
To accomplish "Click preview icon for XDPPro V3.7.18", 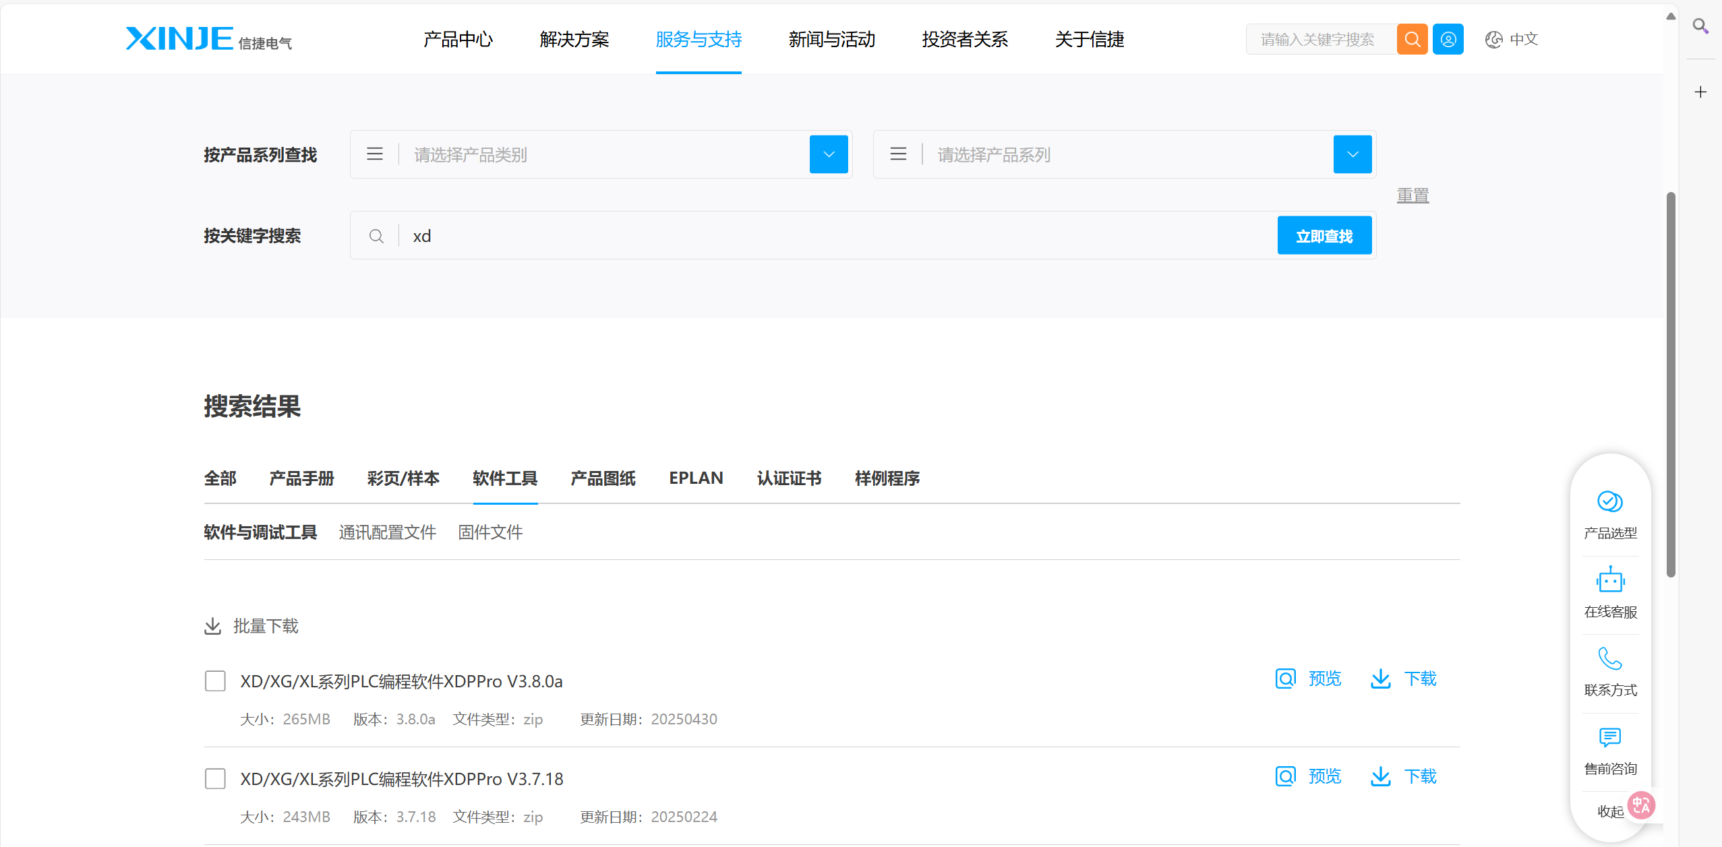I will coord(1285,776).
